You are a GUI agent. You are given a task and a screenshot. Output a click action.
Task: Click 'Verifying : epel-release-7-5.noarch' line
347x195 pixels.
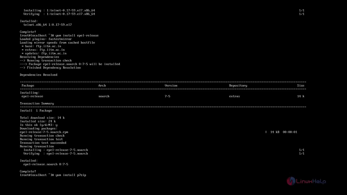56,154
